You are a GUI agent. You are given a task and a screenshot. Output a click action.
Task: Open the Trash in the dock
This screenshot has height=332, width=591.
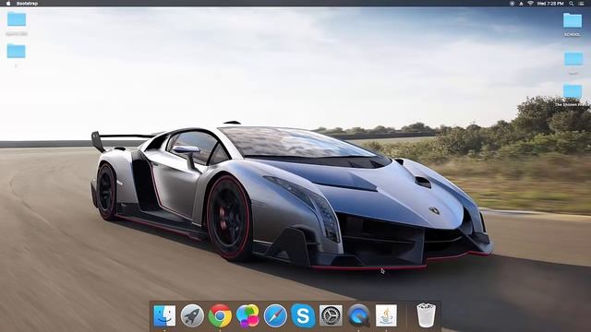427,315
